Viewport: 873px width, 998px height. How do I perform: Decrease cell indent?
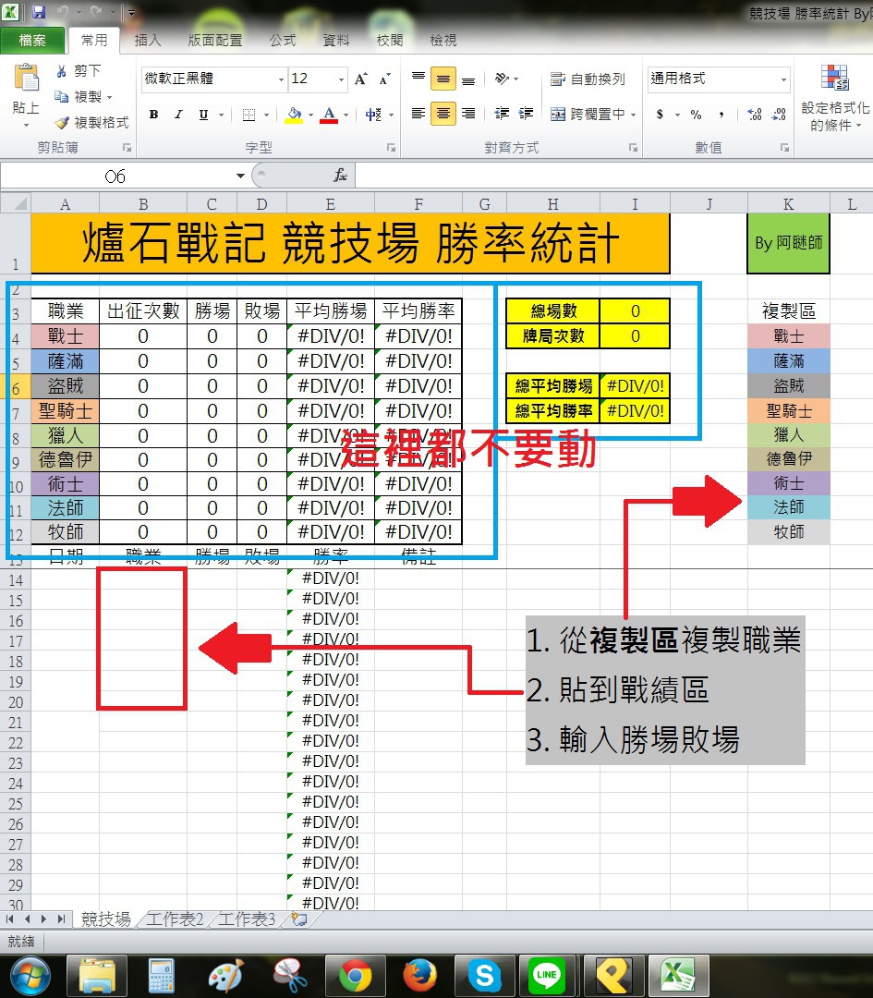tap(502, 114)
